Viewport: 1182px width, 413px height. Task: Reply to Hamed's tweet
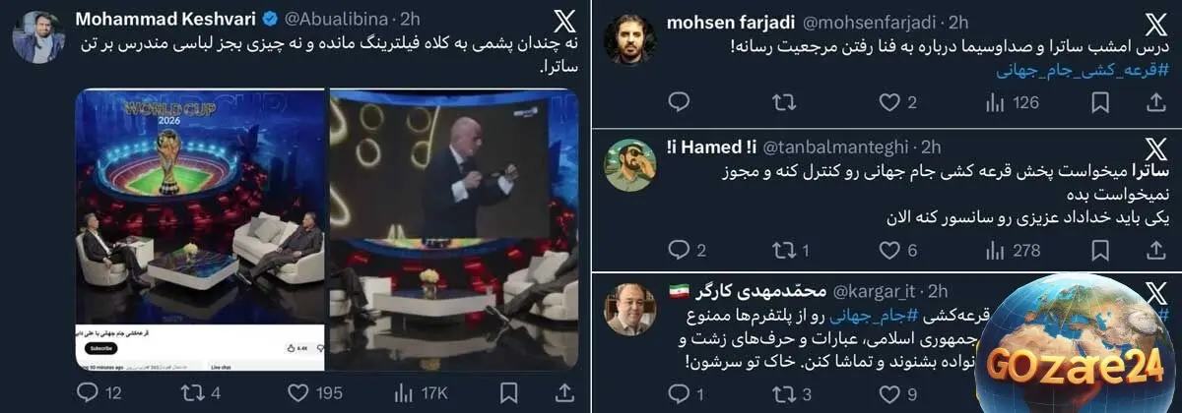tap(686, 250)
